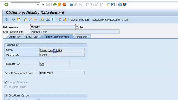Toggle Display/Change glasses-pencil icon

coord(13,20)
